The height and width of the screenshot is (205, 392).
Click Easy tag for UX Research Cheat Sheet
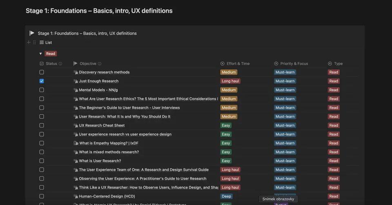click(226, 125)
